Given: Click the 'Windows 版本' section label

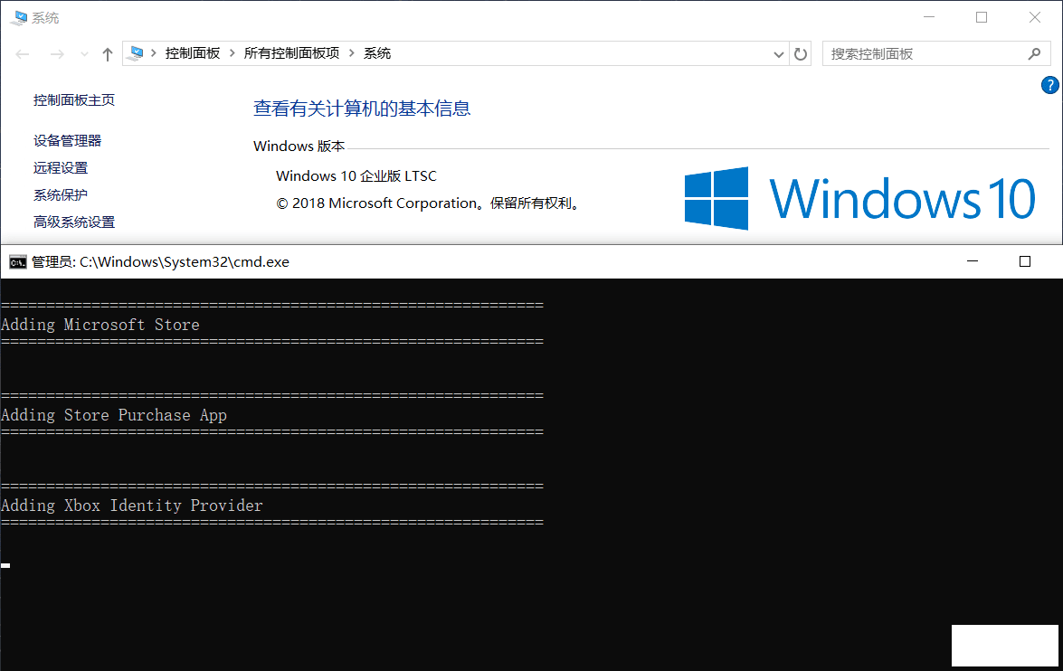Looking at the screenshot, I should click(x=299, y=146).
